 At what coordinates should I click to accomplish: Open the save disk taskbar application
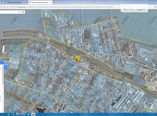tap(18, 114)
